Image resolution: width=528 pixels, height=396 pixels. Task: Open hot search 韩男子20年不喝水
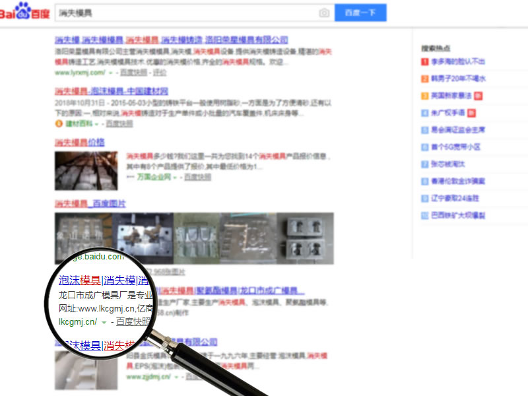point(458,79)
